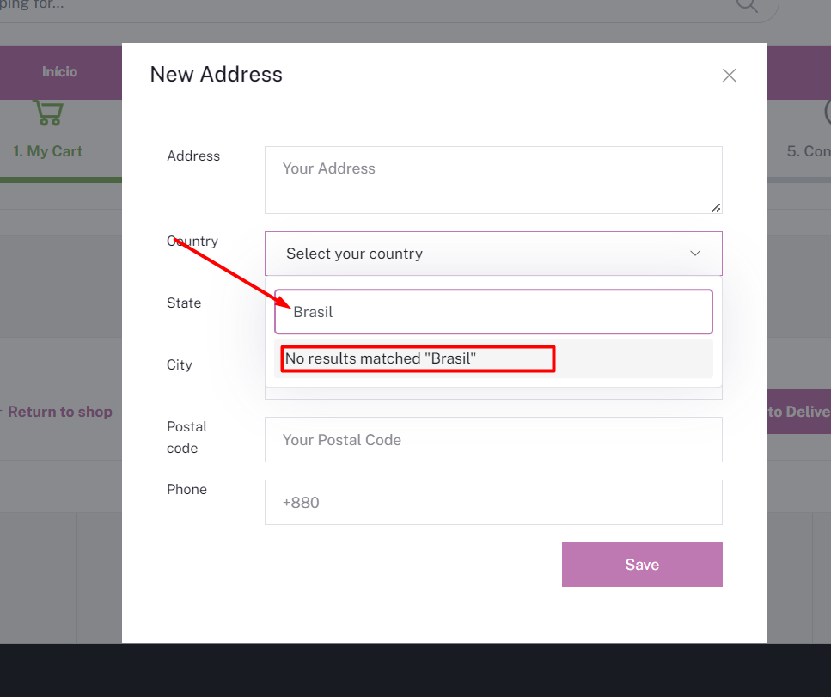The image size is (831, 697).
Task: Click the Phone field with +880
Action: coord(493,503)
